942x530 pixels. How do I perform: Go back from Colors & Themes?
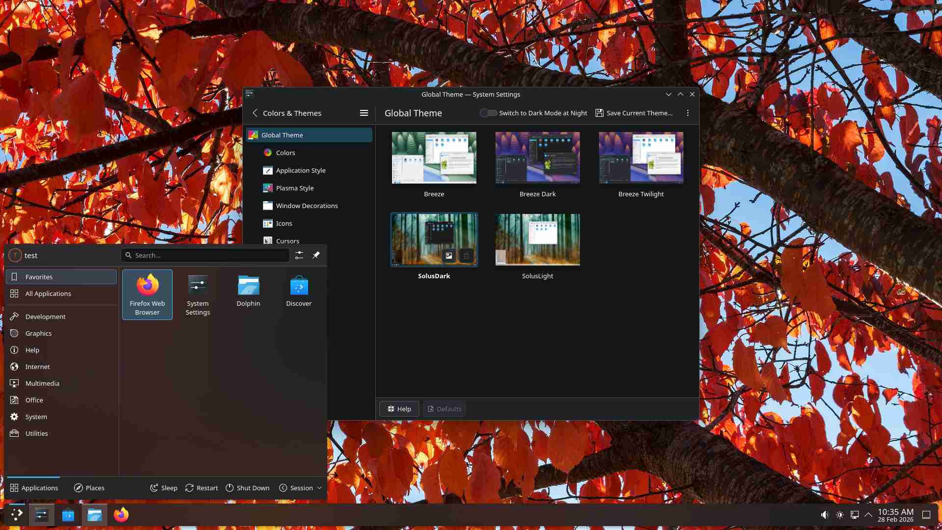coord(255,113)
